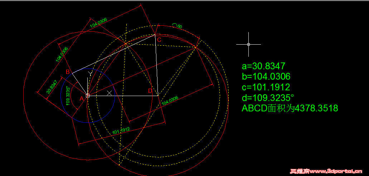Select the green text b=104.0306
369x176 pixels.
(266, 76)
